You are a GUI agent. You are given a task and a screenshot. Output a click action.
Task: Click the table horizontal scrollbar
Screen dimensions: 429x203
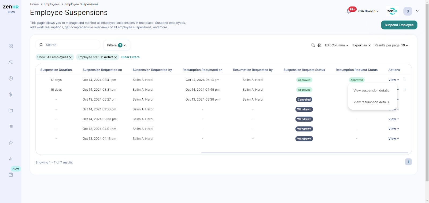(x=305, y=153)
